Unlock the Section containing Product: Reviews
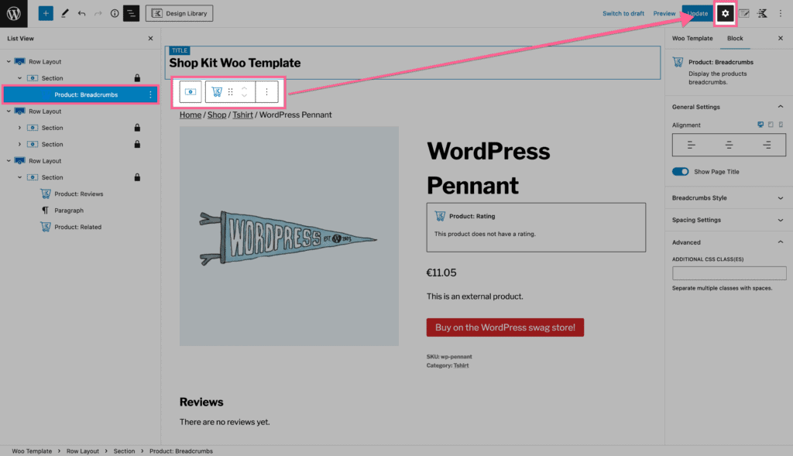This screenshot has width=793, height=456. click(137, 177)
